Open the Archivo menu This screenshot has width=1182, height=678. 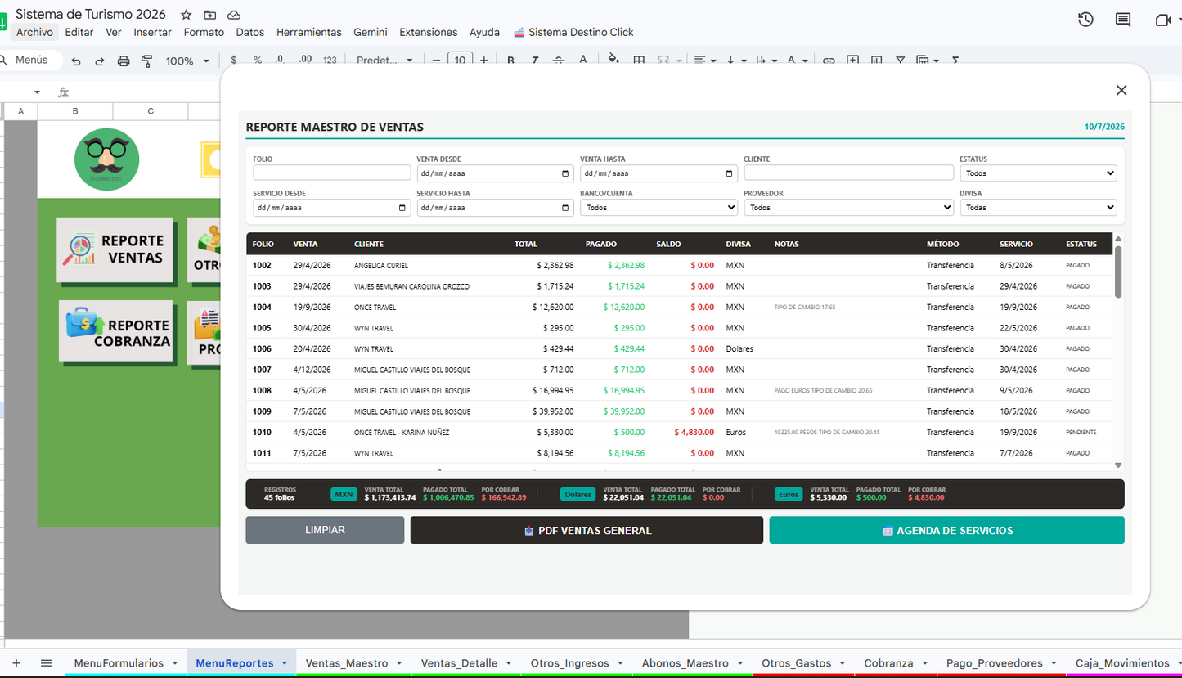[x=34, y=32]
